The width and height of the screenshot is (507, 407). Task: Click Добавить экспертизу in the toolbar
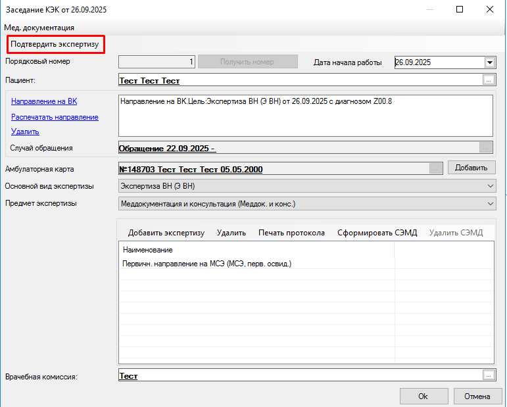(166, 233)
